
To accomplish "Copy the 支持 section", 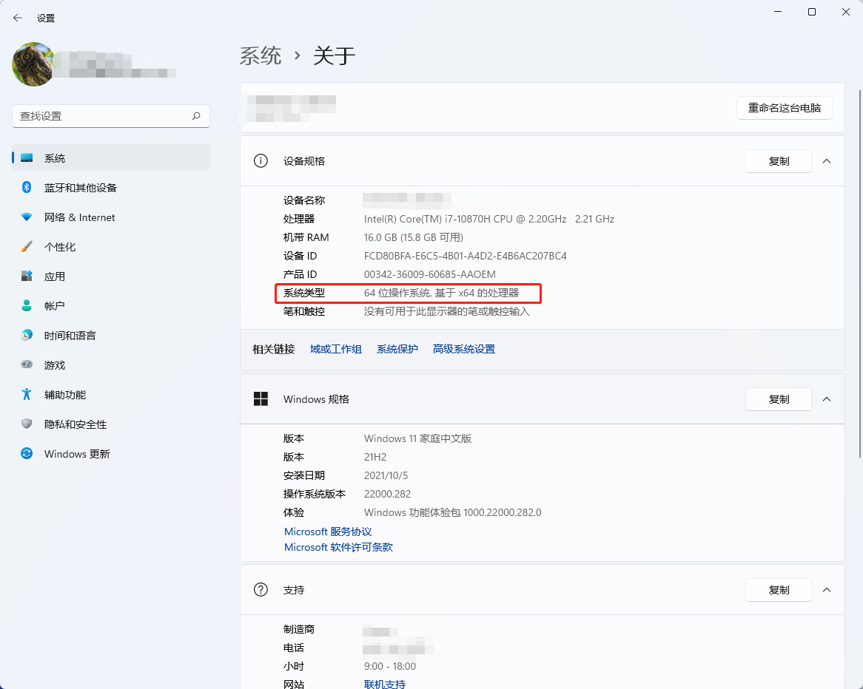I will click(x=778, y=590).
